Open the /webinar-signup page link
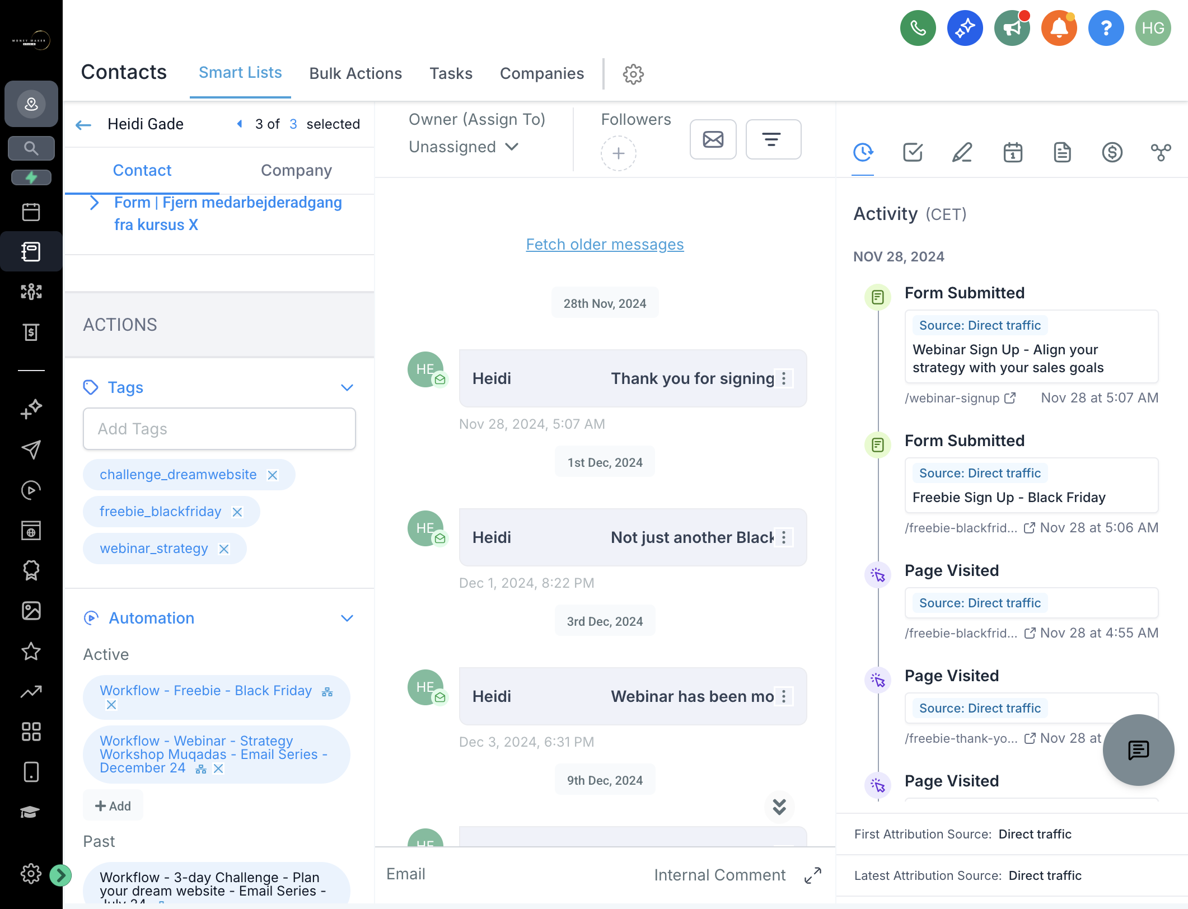The height and width of the screenshot is (909, 1188). point(960,398)
